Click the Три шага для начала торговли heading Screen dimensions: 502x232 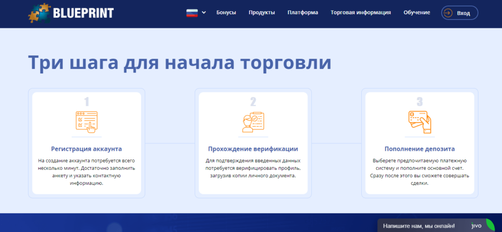[179, 62]
